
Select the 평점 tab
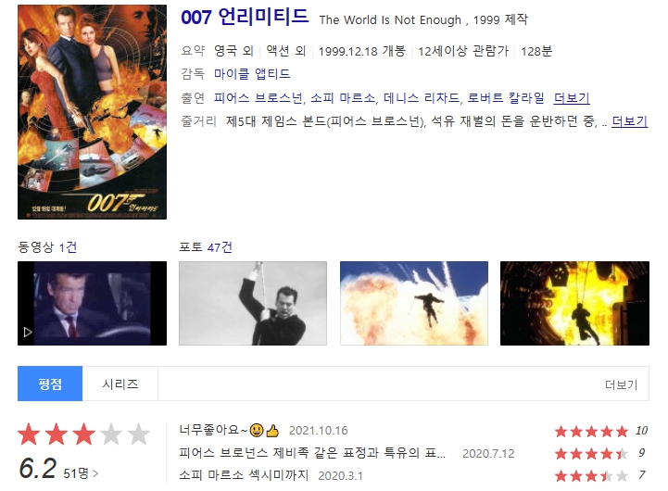[x=50, y=384]
